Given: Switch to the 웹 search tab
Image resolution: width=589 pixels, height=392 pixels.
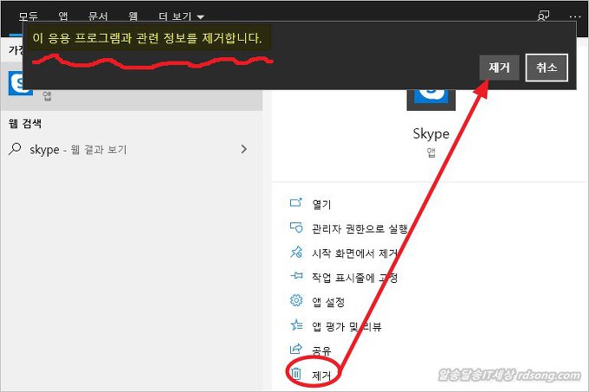Looking at the screenshot, I should pyautogui.click(x=133, y=16).
